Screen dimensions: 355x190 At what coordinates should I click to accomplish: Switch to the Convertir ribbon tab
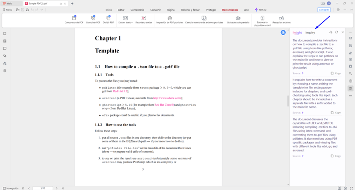click(155, 10)
